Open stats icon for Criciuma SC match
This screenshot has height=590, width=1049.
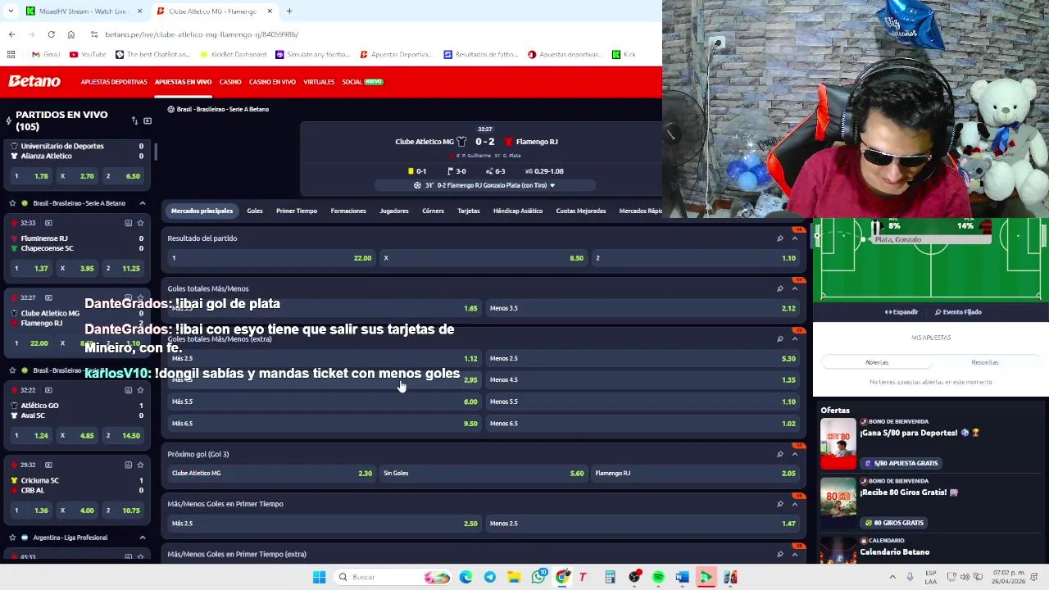point(128,465)
